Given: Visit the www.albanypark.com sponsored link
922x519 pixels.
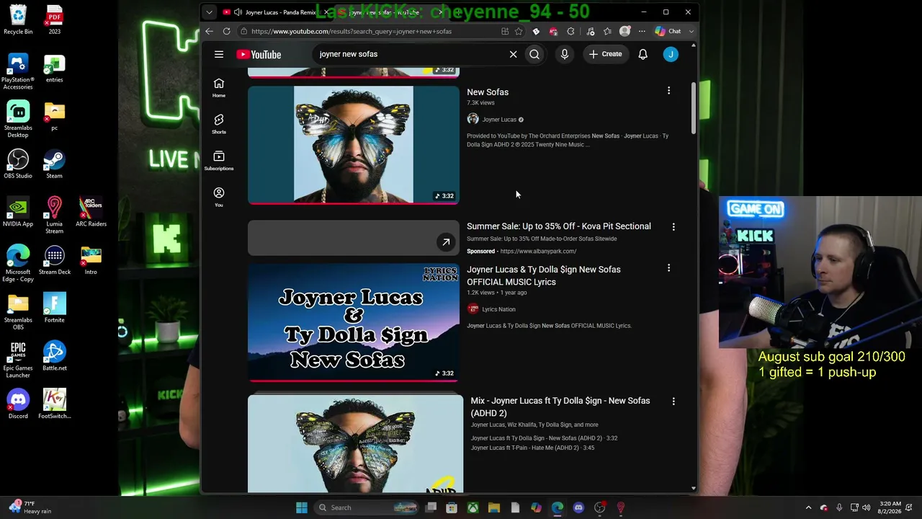Looking at the screenshot, I should 538,252.
